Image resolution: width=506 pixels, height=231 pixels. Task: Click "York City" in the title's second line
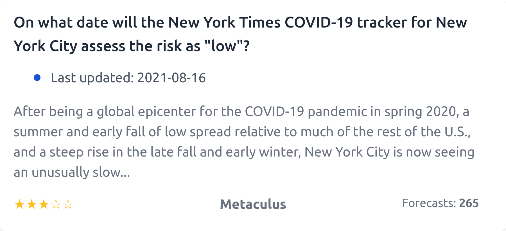coord(45,46)
